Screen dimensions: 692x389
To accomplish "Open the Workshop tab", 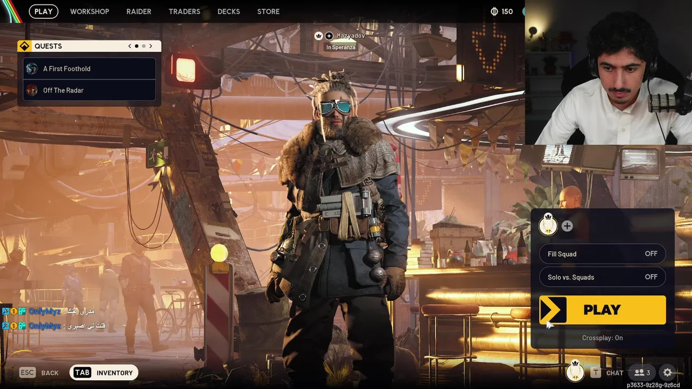I will point(89,11).
